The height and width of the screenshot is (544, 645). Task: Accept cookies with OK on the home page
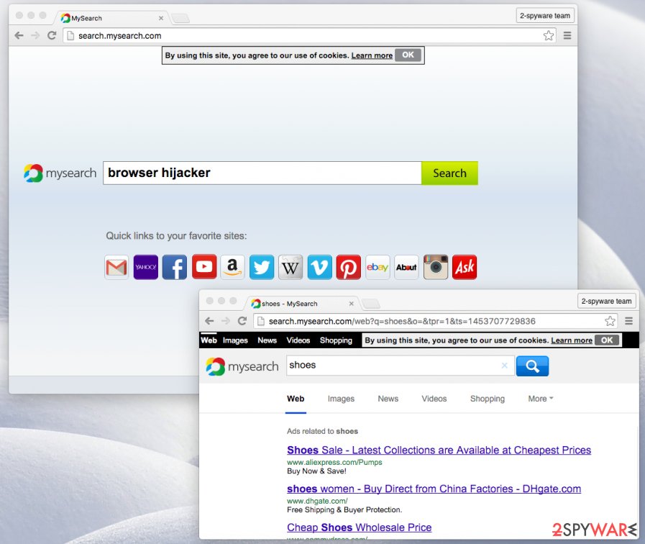pos(408,55)
